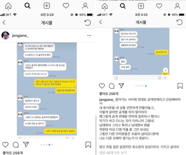The height and width of the screenshot is (155, 186).
Task: Like the right post with heart icon
Action: [x=102, y=86]
